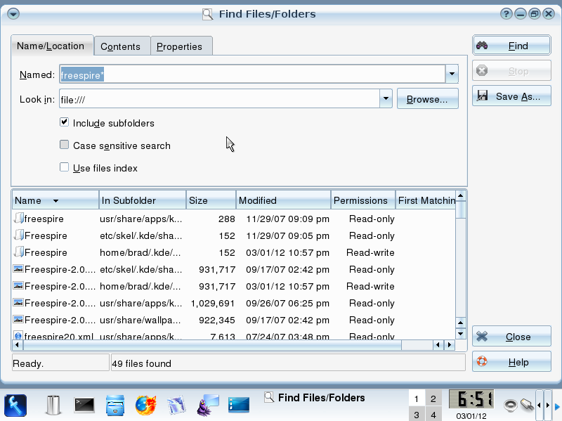
Task: Uncheck Include subfolders
Action: pyautogui.click(x=64, y=122)
